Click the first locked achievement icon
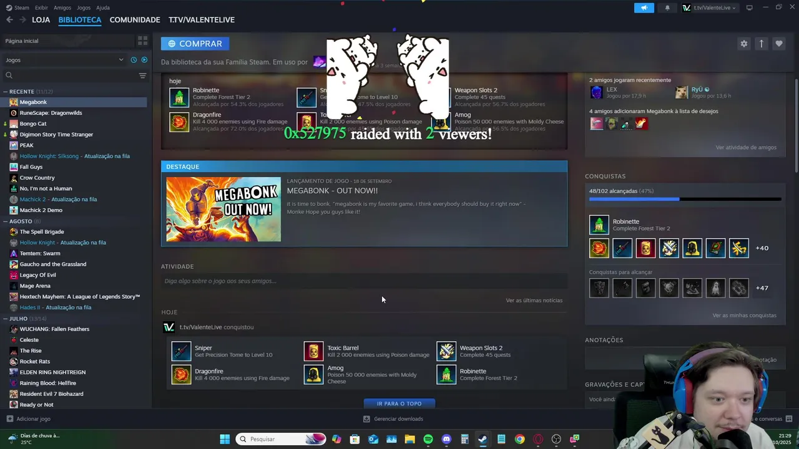The image size is (799, 449). (x=599, y=287)
